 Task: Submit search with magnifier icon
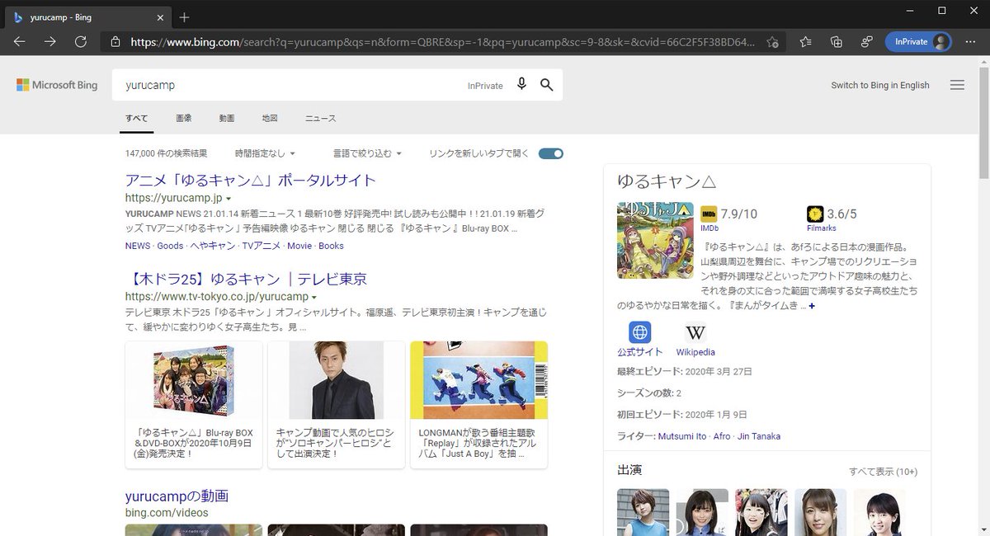546,84
